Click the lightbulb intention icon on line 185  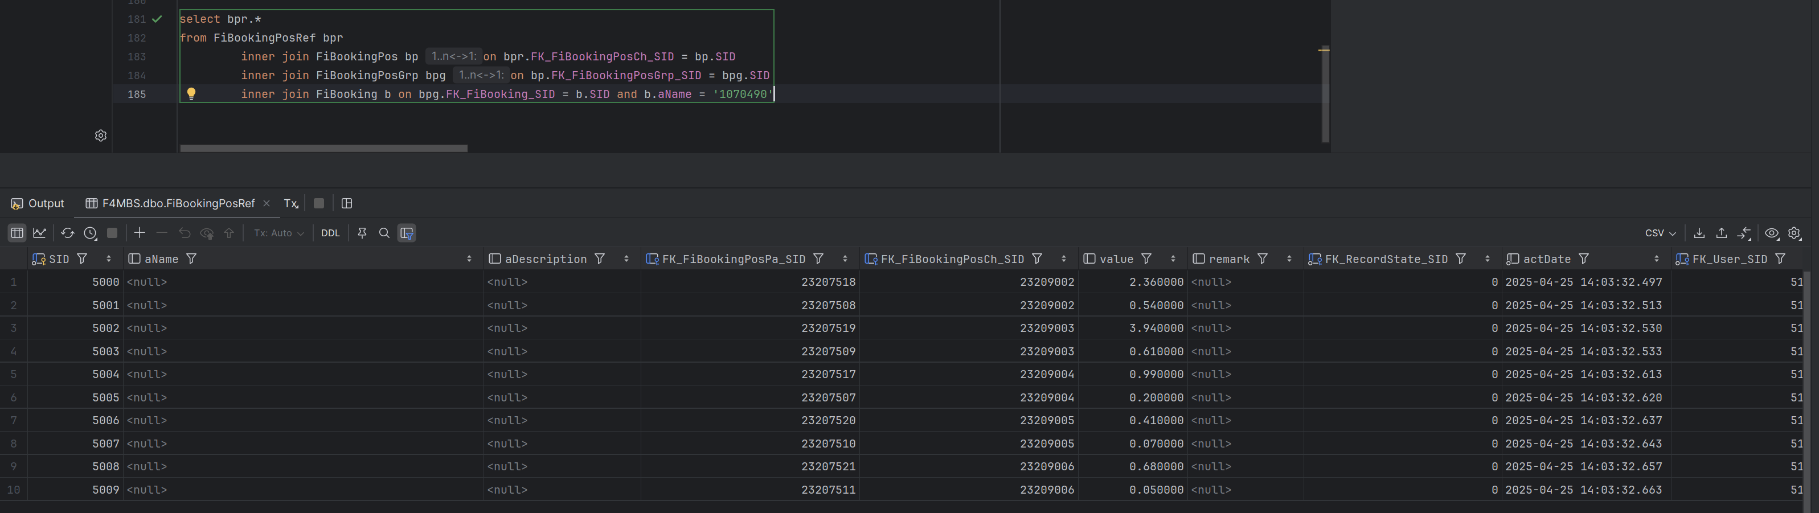[x=191, y=94]
